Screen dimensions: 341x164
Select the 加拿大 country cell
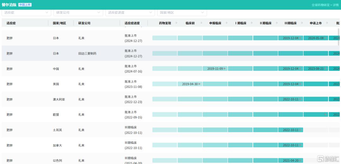pyautogui.click(x=57, y=145)
